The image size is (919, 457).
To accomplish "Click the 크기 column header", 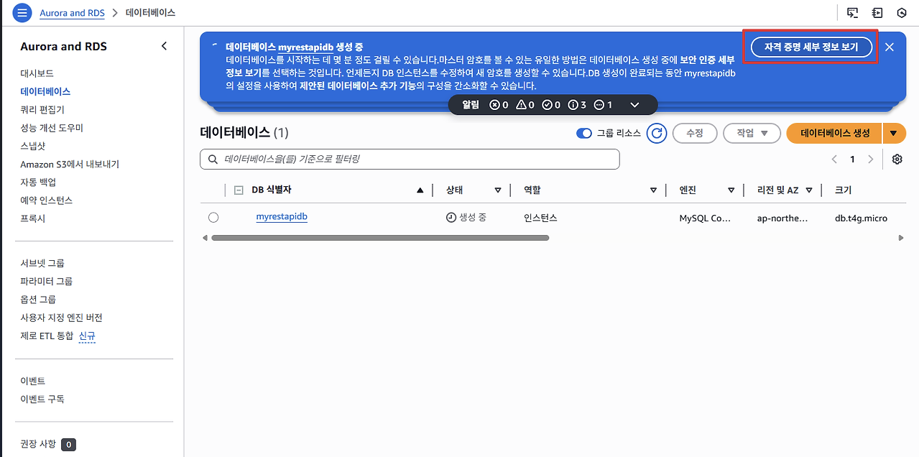I will coord(843,190).
